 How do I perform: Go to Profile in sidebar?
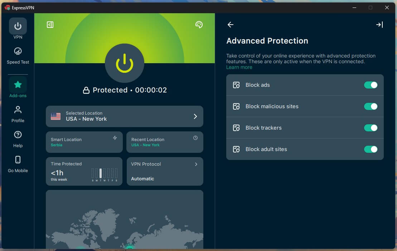click(x=18, y=114)
